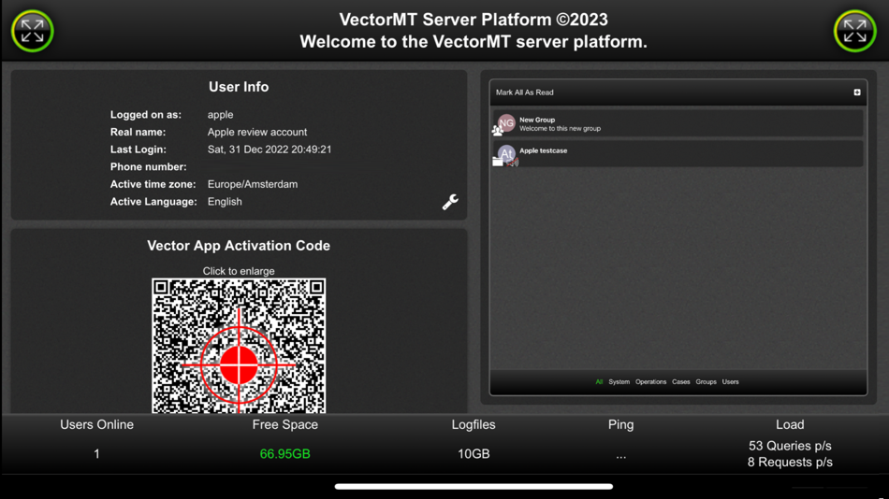The width and height of the screenshot is (889, 499).
Task: Click the NG avatar for New Group
Action: click(506, 123)
